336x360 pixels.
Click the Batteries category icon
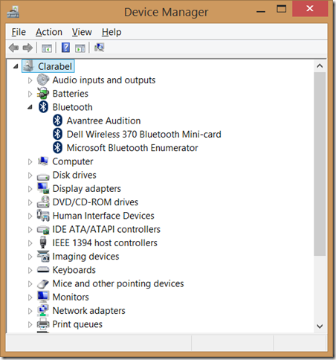click(43, 94)
